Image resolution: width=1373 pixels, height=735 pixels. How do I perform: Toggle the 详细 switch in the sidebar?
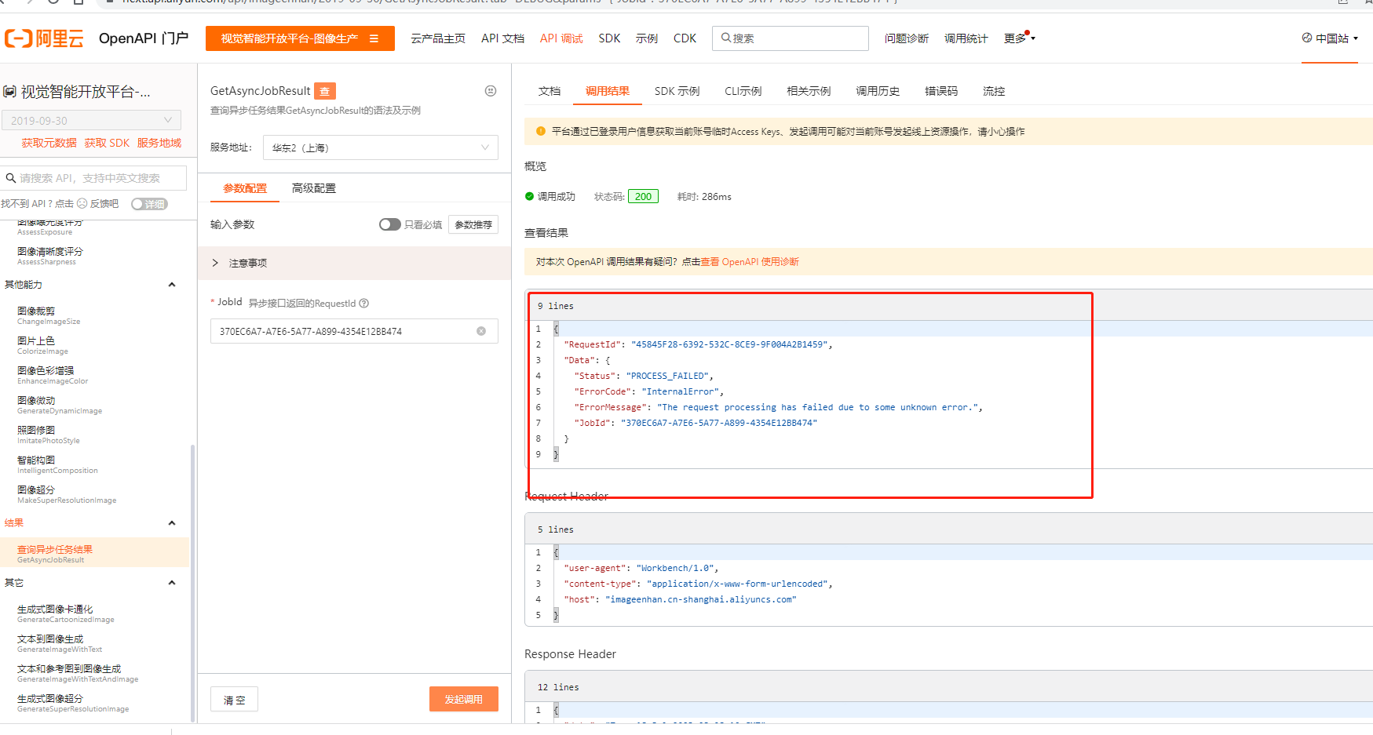(149, 204)
